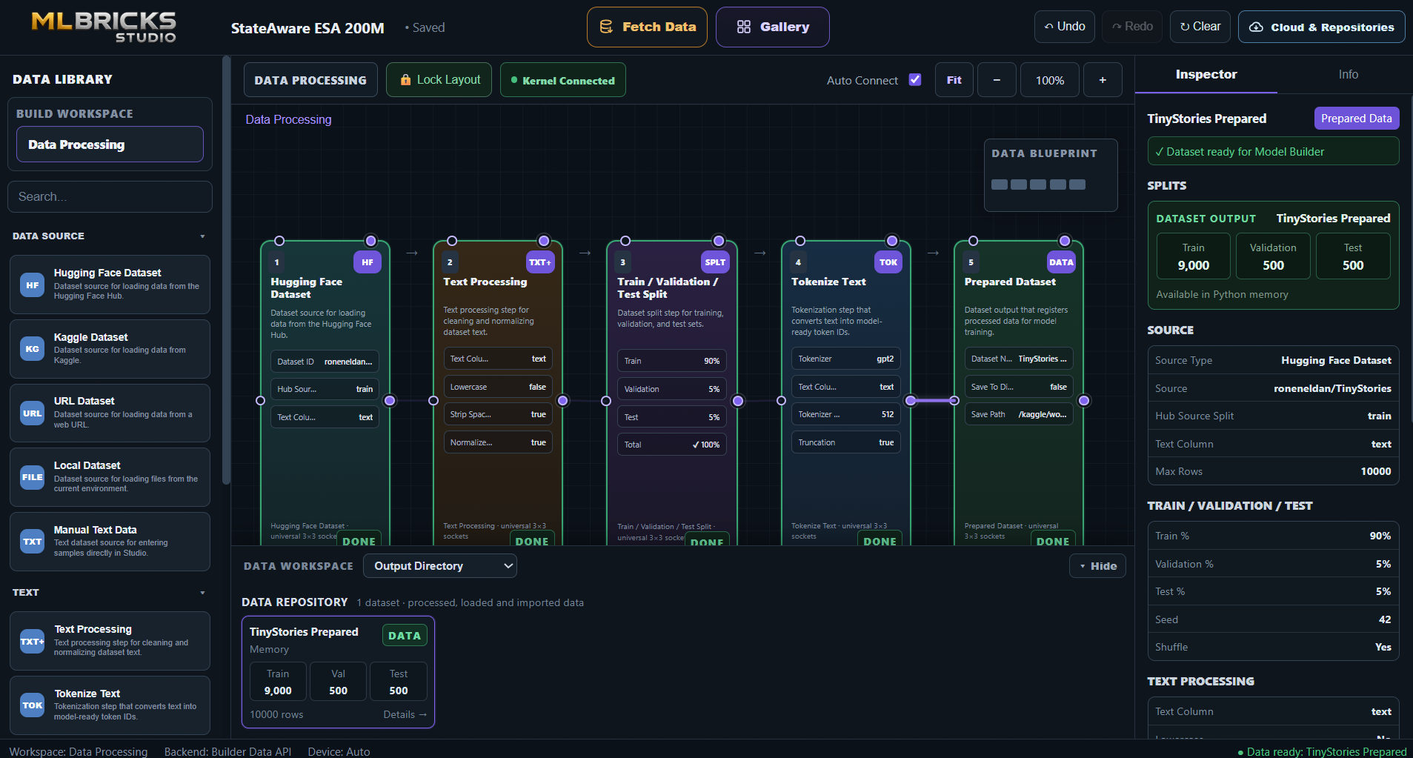Click the Kernel Connected status button

pyautogui.click(x=563, y=80)
